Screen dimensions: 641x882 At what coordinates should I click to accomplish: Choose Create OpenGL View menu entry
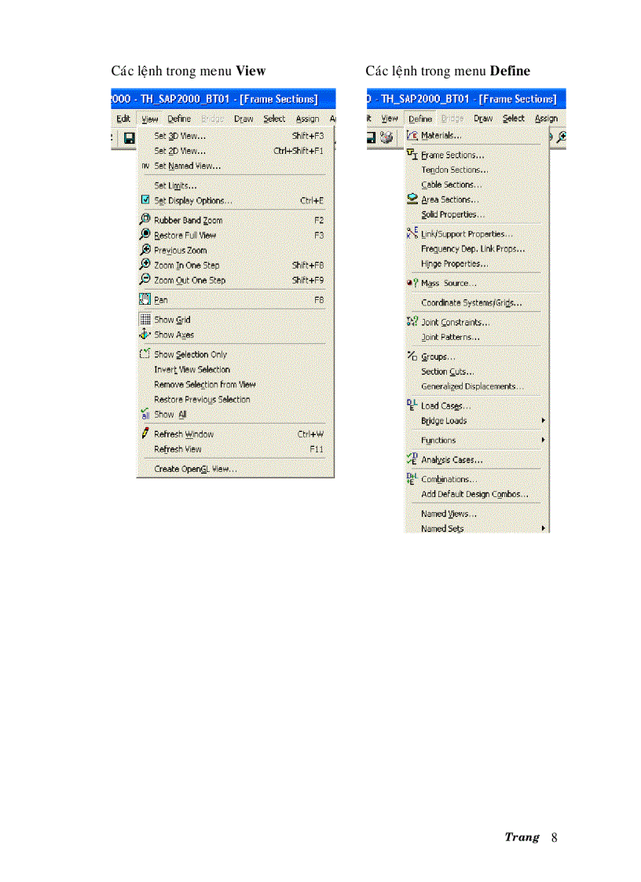(x=195, y=469)
